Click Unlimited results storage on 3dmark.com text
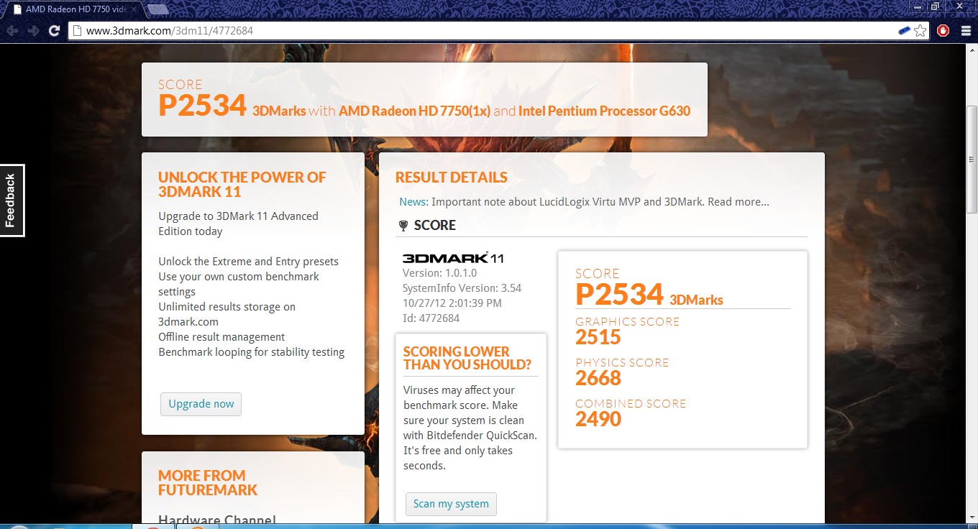 [x=227, y=314]
